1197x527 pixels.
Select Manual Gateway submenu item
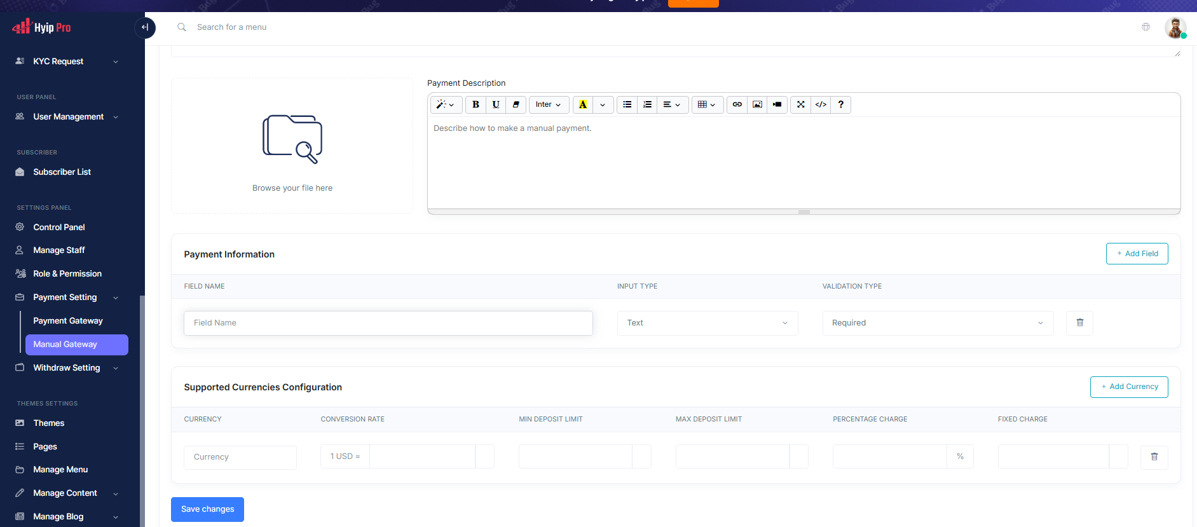click(x=76, y=345)
